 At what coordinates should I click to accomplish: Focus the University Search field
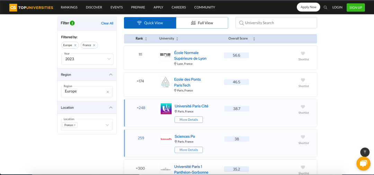(276, 23)
